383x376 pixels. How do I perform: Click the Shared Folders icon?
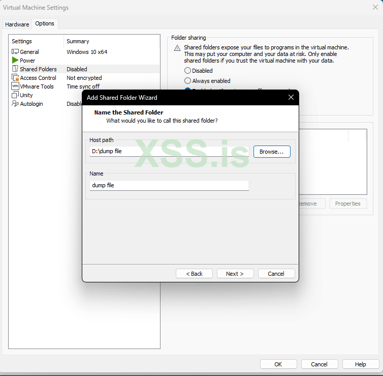[15, 69]
